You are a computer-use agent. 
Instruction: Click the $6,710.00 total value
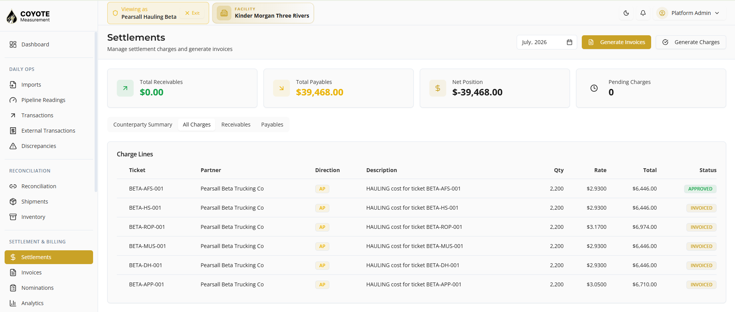(645, 284)
